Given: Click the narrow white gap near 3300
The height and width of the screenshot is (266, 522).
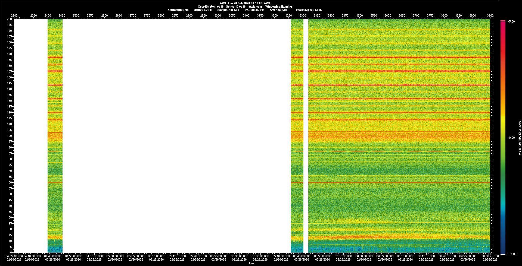Looking at the screenshot, I should coord(306,136).
